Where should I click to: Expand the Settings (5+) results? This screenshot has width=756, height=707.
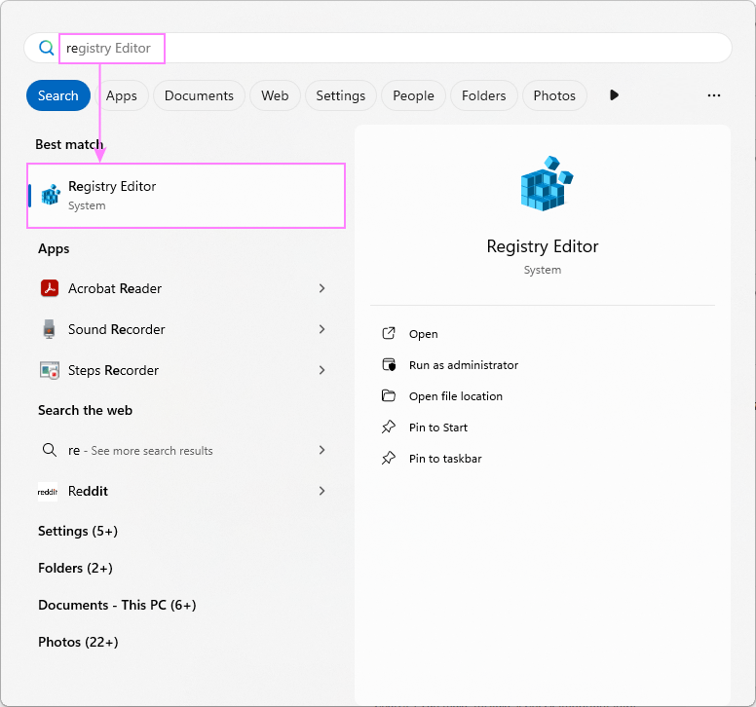(78, 531)
